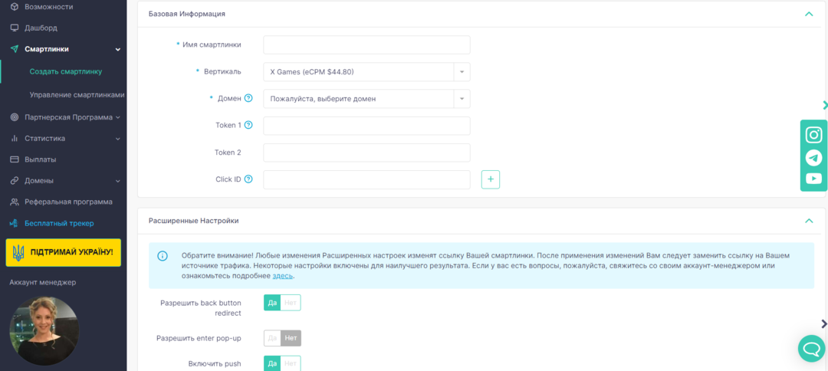Viewport: 828px width, 371px height.
Task: Open the Telegram social link icon
Action: (813, 157)
